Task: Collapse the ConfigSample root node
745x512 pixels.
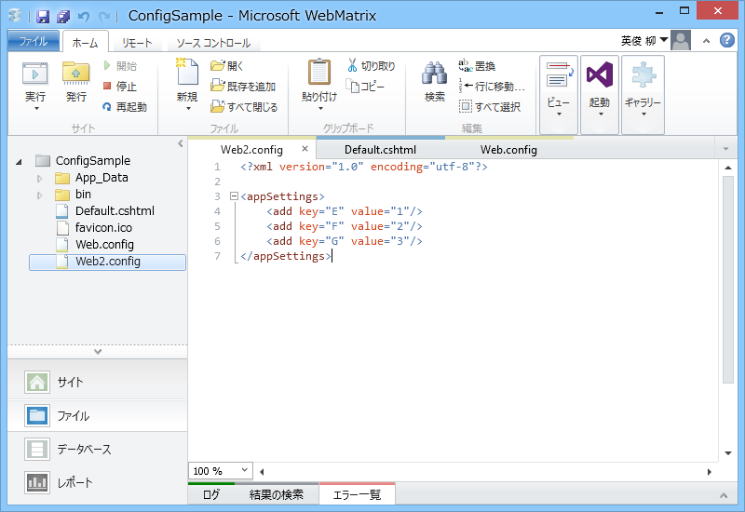Action: [x=19, y=162]
